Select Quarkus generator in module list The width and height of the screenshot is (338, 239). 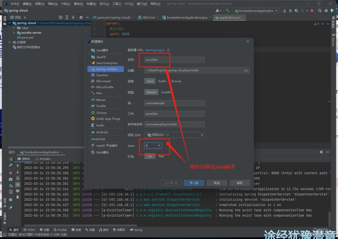102,75
